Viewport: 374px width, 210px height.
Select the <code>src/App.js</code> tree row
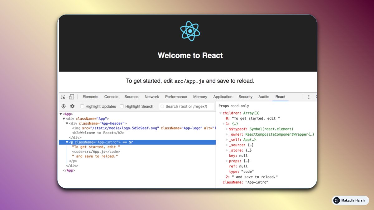96,152
